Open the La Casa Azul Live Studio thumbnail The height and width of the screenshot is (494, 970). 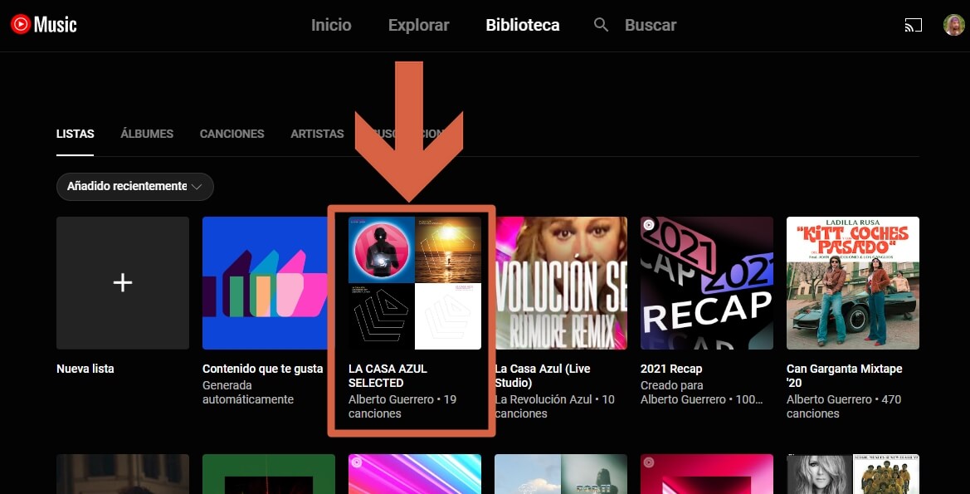tap(560, 282)
